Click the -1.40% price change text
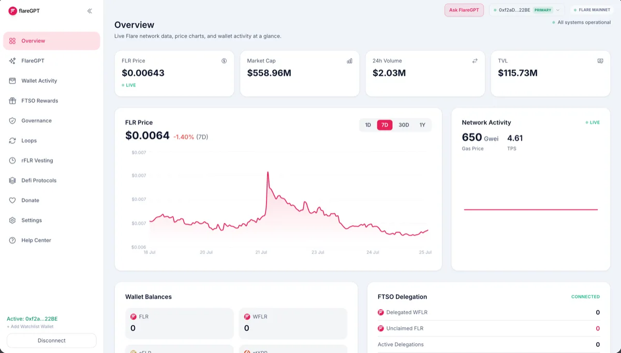 click(184, 137)
